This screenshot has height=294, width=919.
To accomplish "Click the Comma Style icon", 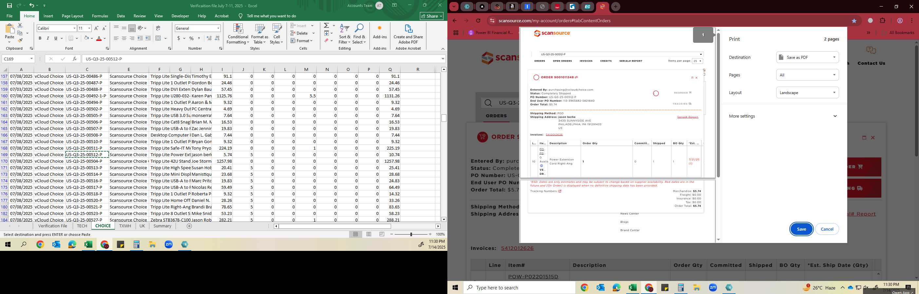I will tap(199, 38).
